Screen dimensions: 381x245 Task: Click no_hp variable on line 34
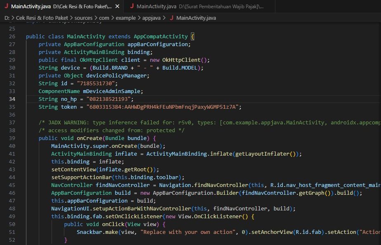(69, 99)
